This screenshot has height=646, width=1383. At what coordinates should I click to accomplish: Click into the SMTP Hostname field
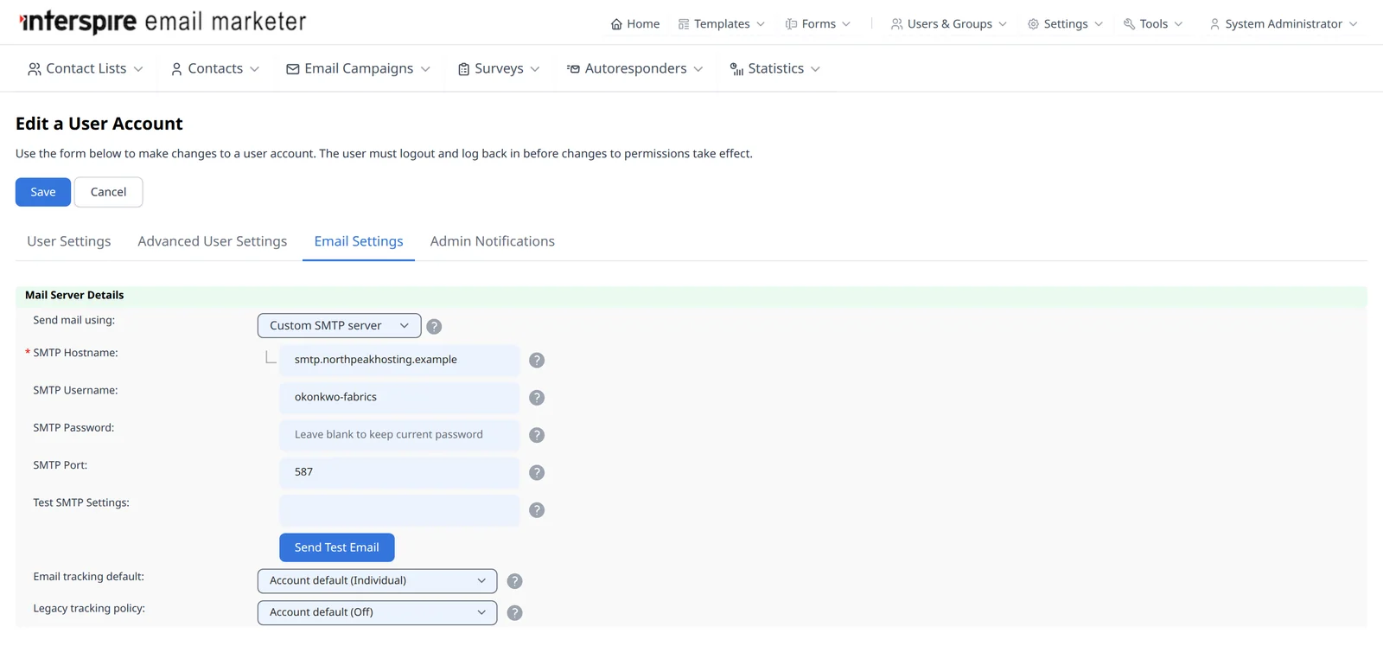pos(399,360)
